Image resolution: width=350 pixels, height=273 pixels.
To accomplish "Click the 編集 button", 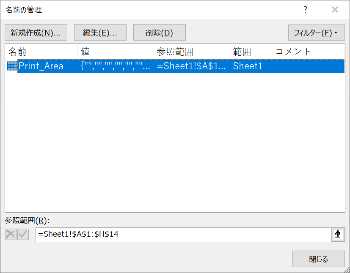I will tap(101, 33).
